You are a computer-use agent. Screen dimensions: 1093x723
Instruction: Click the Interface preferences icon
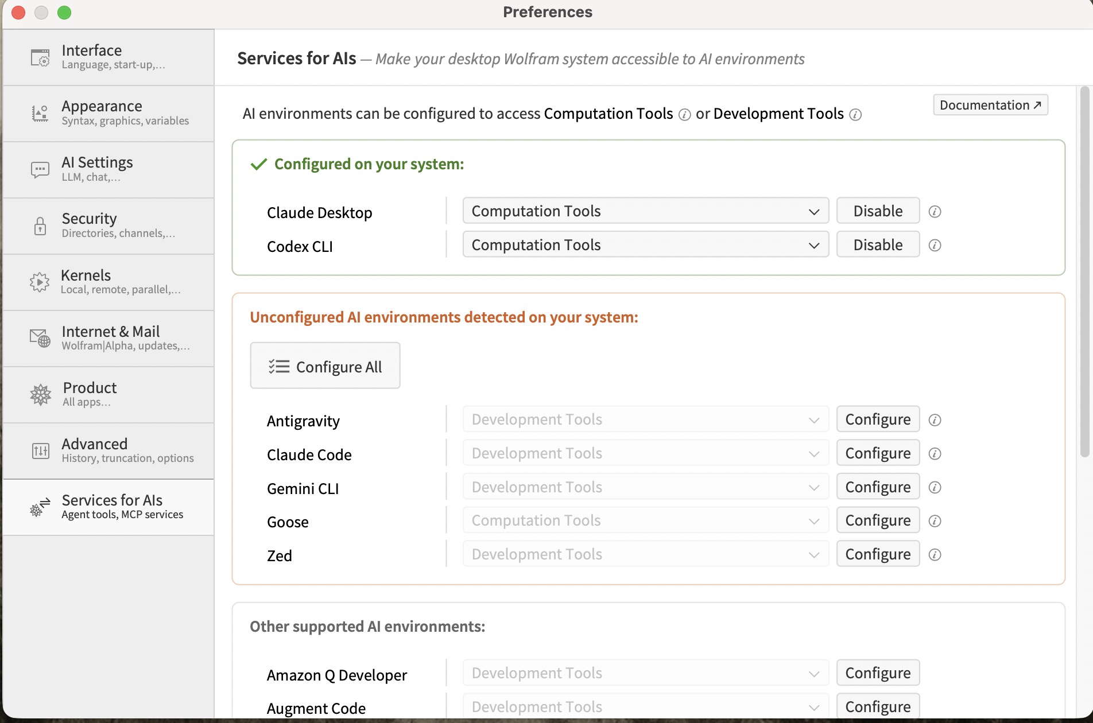click(40, 57)
